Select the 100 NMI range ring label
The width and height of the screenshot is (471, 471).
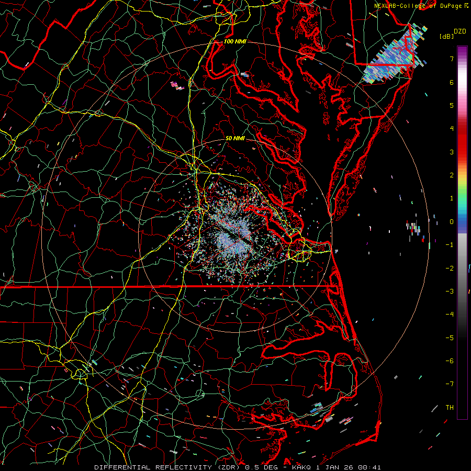[x=235, y=41]
